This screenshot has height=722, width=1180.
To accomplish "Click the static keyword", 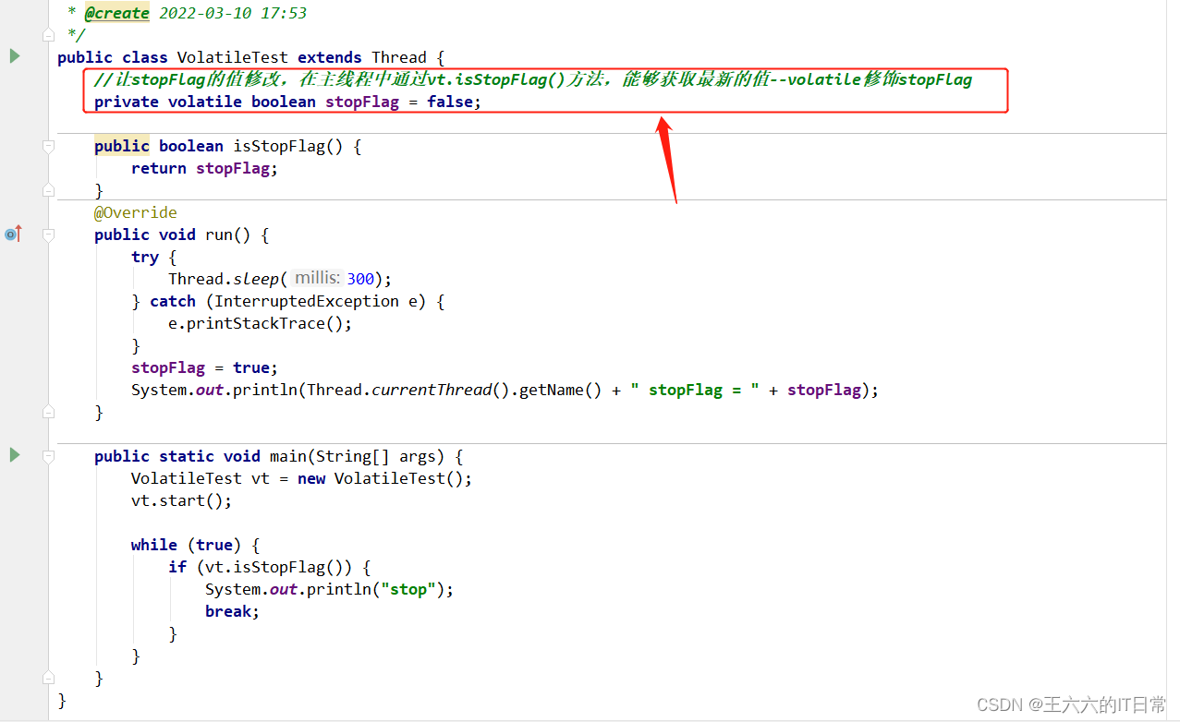I will (187, 456).
